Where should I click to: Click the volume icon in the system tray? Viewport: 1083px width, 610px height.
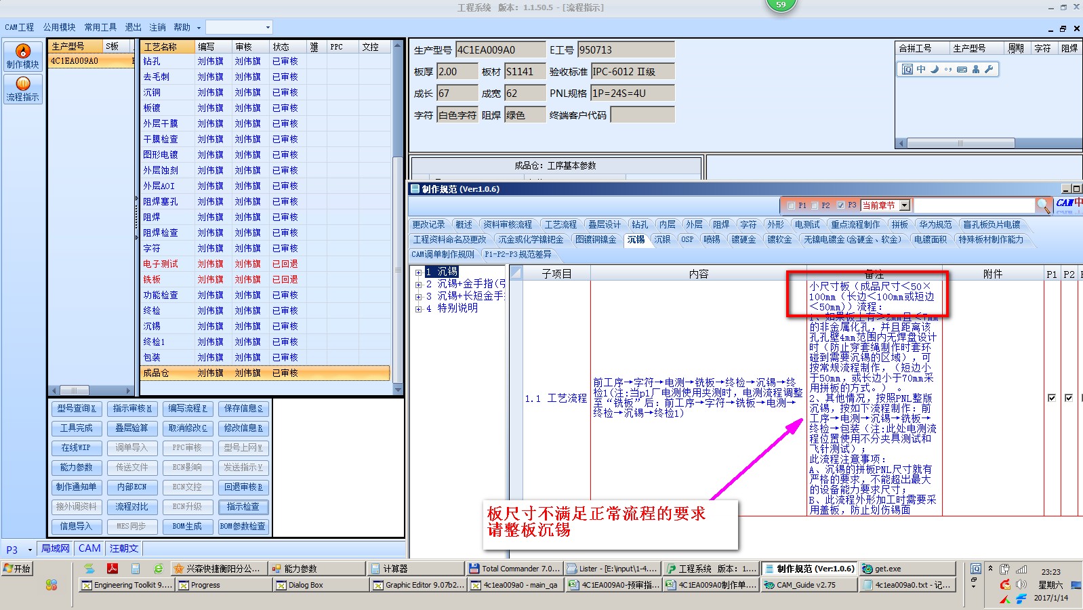(1021, 584)
